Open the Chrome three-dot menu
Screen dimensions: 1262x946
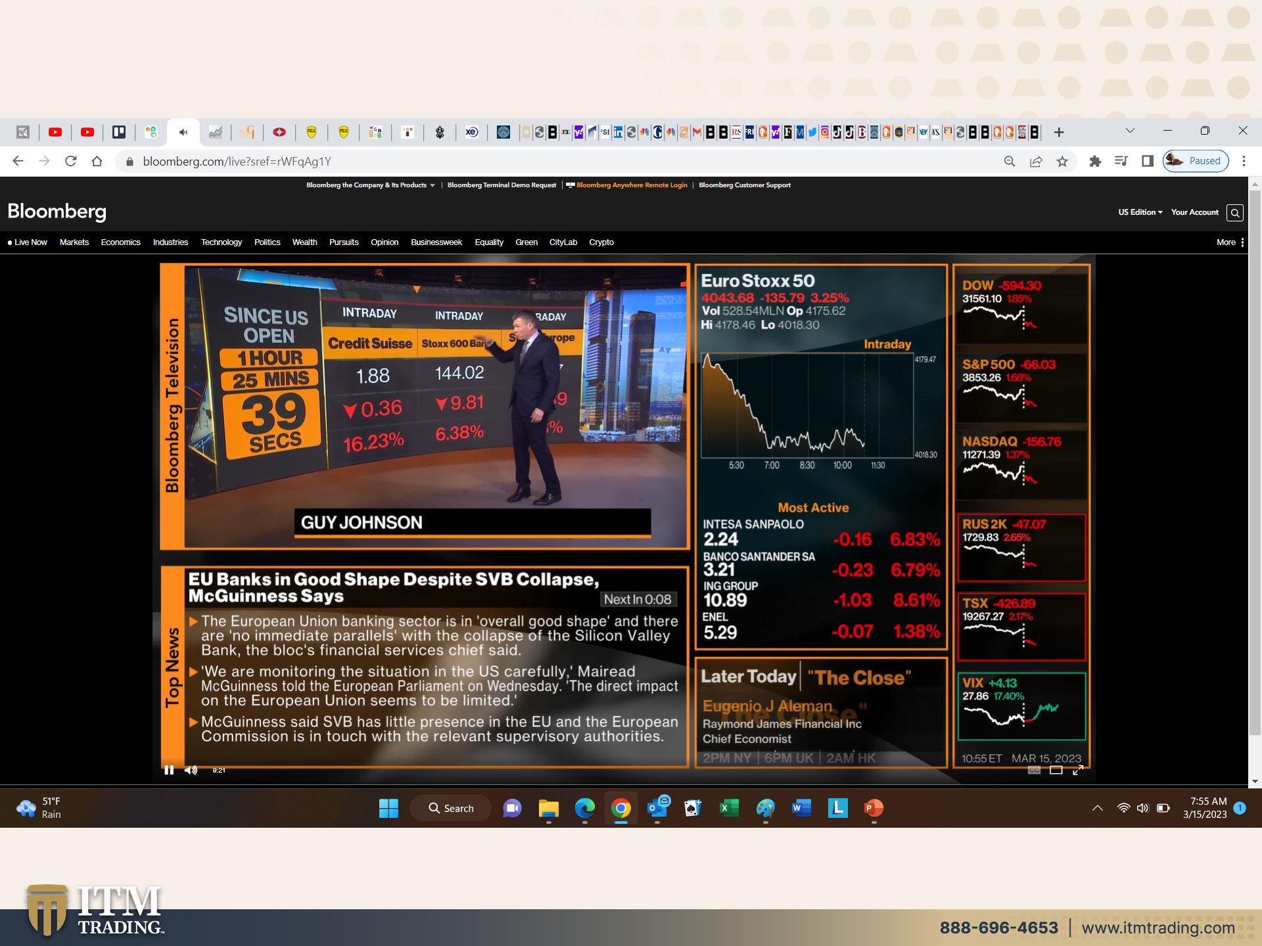[x=1244, y=161]
